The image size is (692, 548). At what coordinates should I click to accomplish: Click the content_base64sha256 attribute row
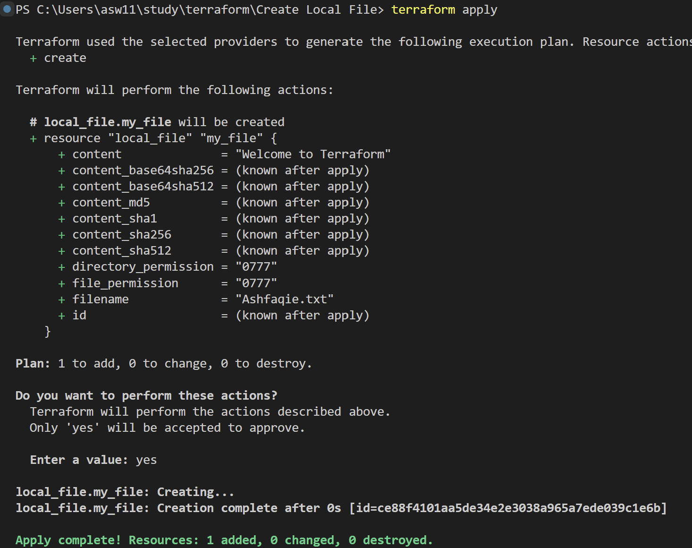pos(214,171)
